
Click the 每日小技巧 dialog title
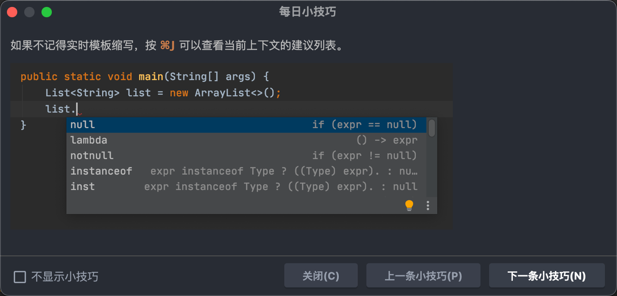coord(307,12)
